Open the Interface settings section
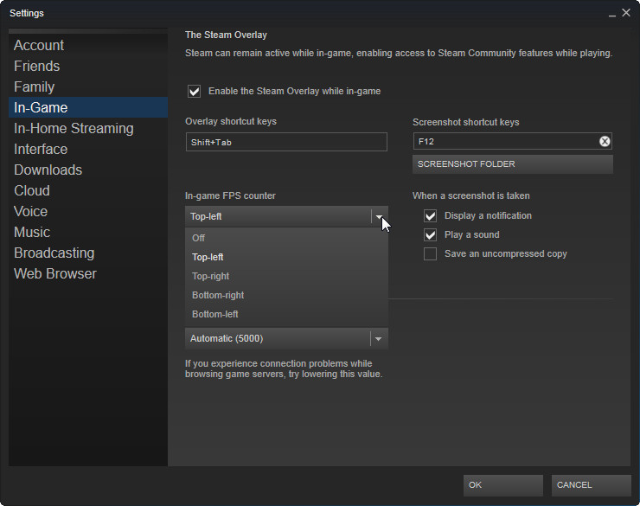The height and width of the screenshot is (506, 640). (88, 149)
